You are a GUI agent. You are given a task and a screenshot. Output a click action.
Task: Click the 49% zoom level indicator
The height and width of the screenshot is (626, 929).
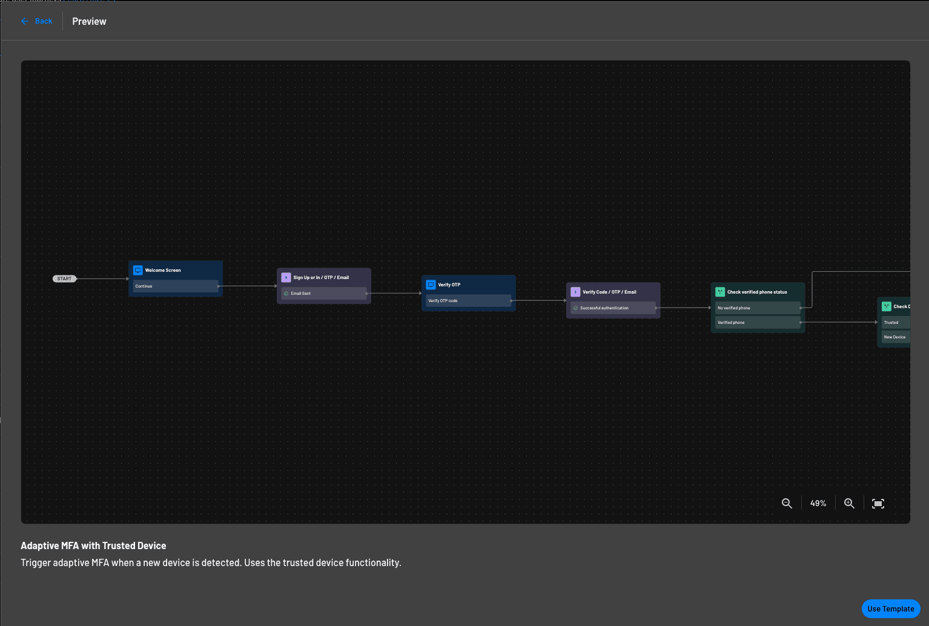[x=818, y=503]
